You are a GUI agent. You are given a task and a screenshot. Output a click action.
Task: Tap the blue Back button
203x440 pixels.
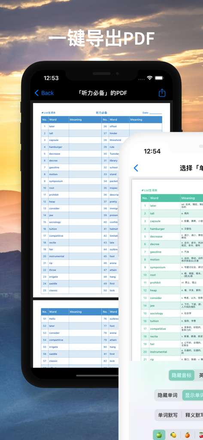point(44,93)
